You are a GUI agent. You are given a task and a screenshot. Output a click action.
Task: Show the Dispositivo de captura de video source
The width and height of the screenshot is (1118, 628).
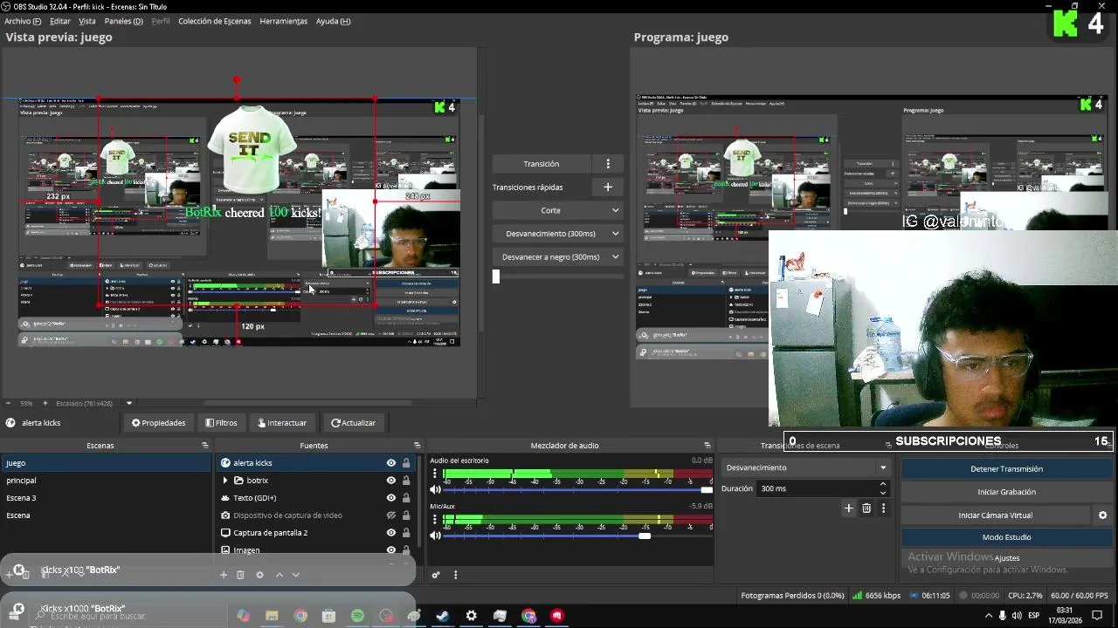coord(391,515)
